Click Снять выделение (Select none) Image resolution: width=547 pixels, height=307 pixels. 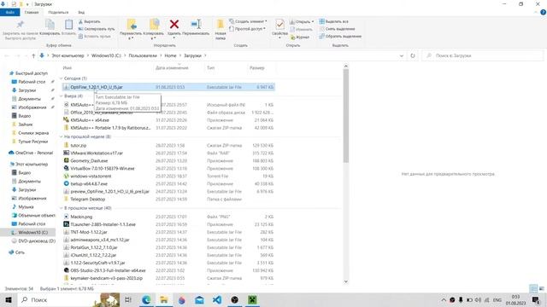coord(337,29)
